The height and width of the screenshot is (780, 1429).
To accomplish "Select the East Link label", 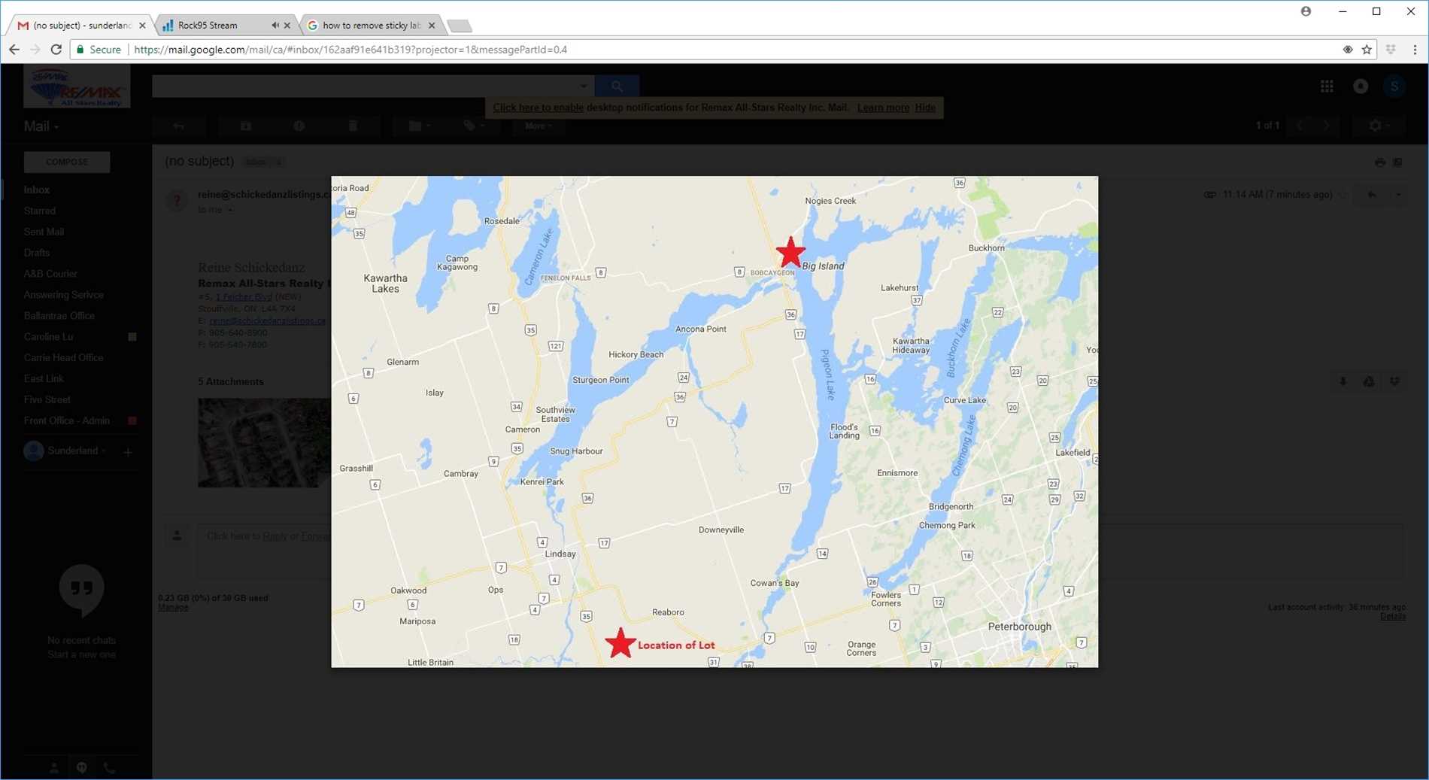I will (x=44, y=379).
